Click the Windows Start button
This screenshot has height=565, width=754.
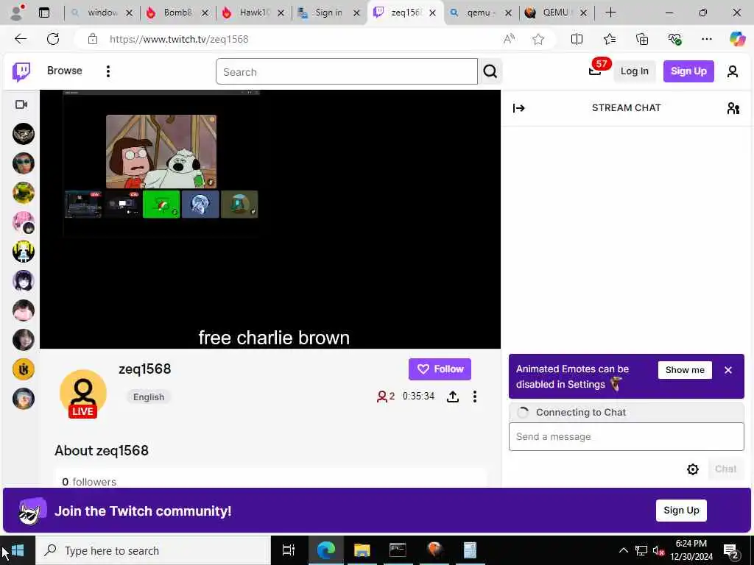[x=18, y=550]
